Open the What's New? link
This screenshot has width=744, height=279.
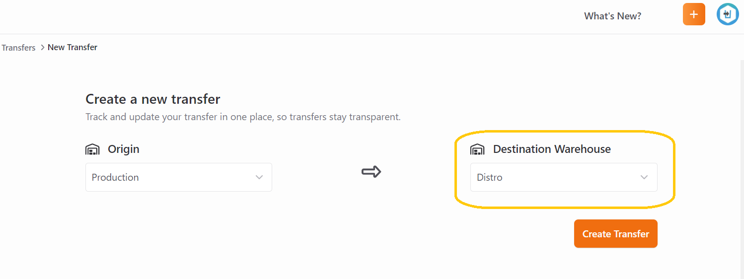pyautogui.click(x=612, y=16)
